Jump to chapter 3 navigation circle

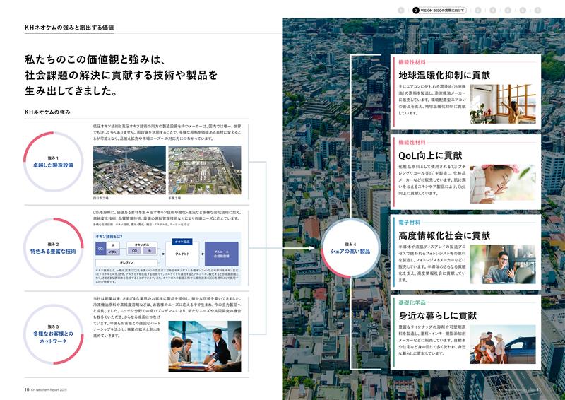coord(478,11)
